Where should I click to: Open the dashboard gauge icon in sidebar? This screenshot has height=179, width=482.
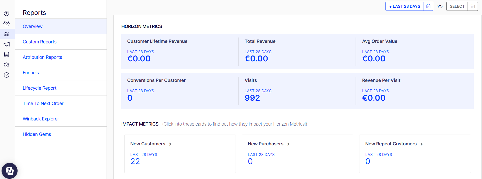coord(7,13)
